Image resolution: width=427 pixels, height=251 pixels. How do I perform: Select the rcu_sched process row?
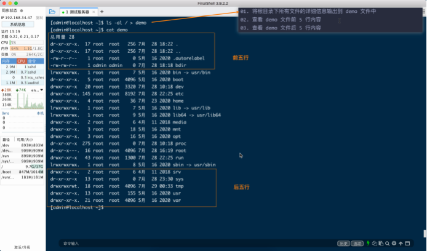pos(22,78)
